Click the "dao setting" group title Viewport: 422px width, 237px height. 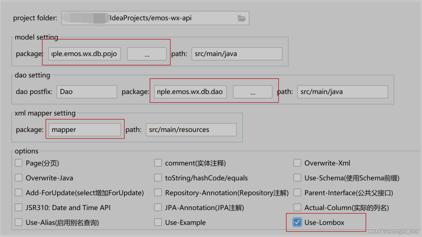pos(32,75)
